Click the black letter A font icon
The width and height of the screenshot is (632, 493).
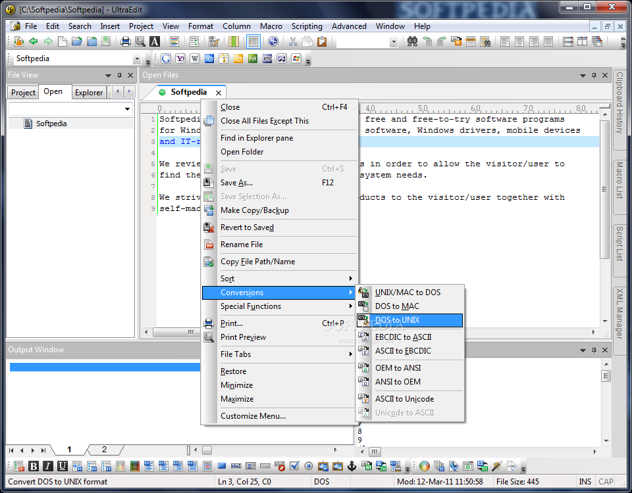(154, 41)
